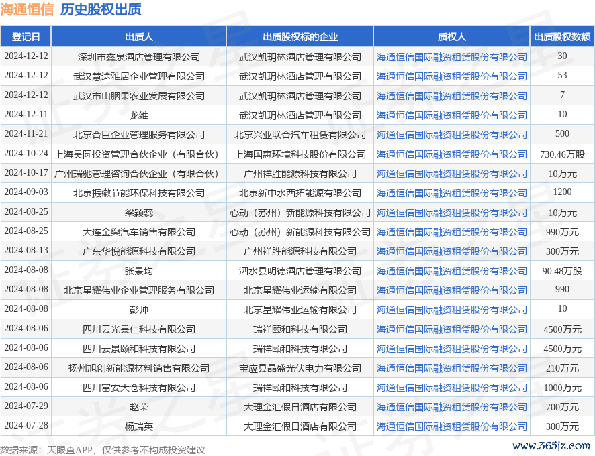The width and height of the screenshot is (595, 456).
Task: Click target company 泗水县明德酒店管理有限公司
Action: coord(300,271)
